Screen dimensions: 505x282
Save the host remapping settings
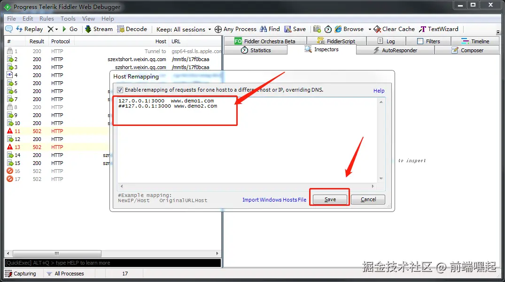pyautogui.click(x=330, y=199)
